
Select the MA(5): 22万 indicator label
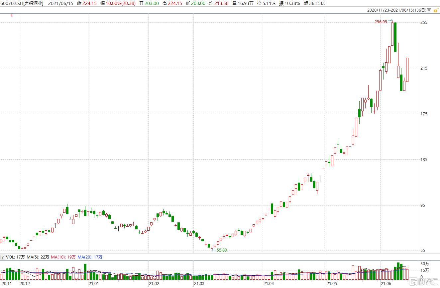click(x=38, y=257)
